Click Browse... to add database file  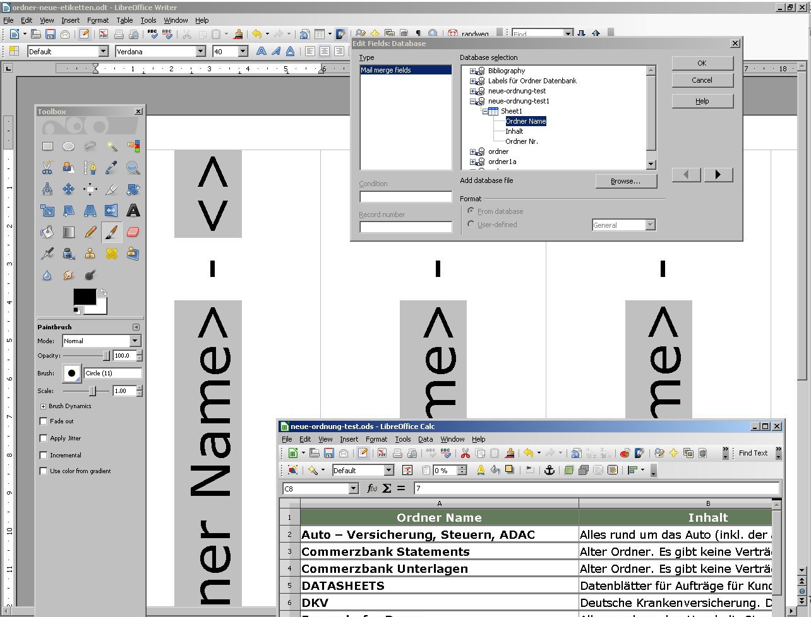(626, 181)
